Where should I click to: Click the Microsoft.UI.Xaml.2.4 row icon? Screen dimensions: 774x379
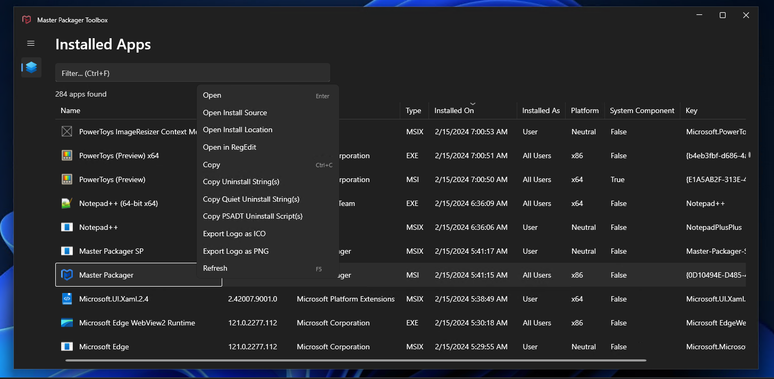coord(66,299)
